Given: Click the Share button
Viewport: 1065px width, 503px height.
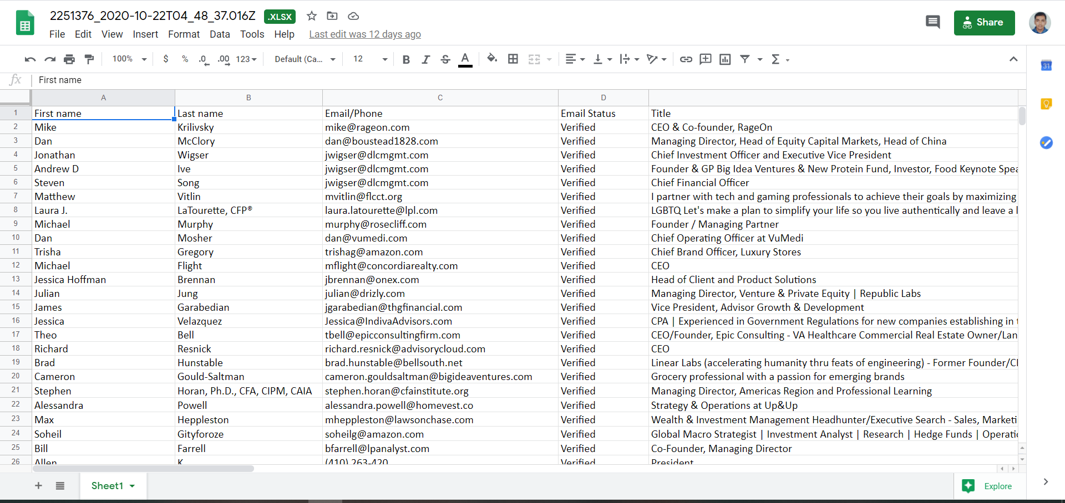Looking at the screenshot, I should (983, 23).
